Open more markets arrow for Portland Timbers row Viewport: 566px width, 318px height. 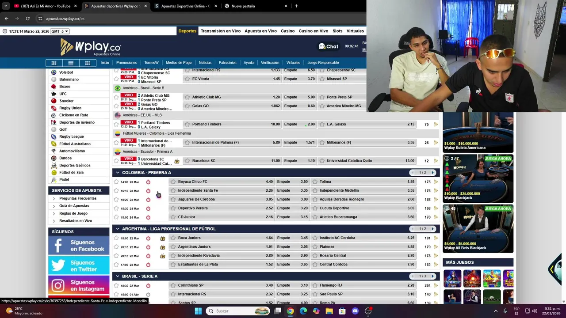436,125
